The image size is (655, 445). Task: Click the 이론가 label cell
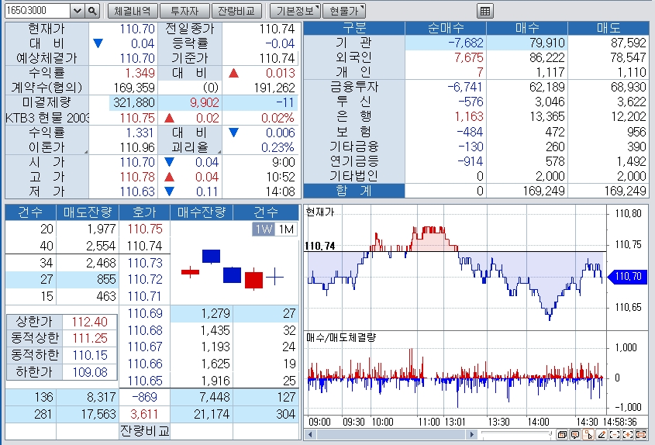click(47, 147)
